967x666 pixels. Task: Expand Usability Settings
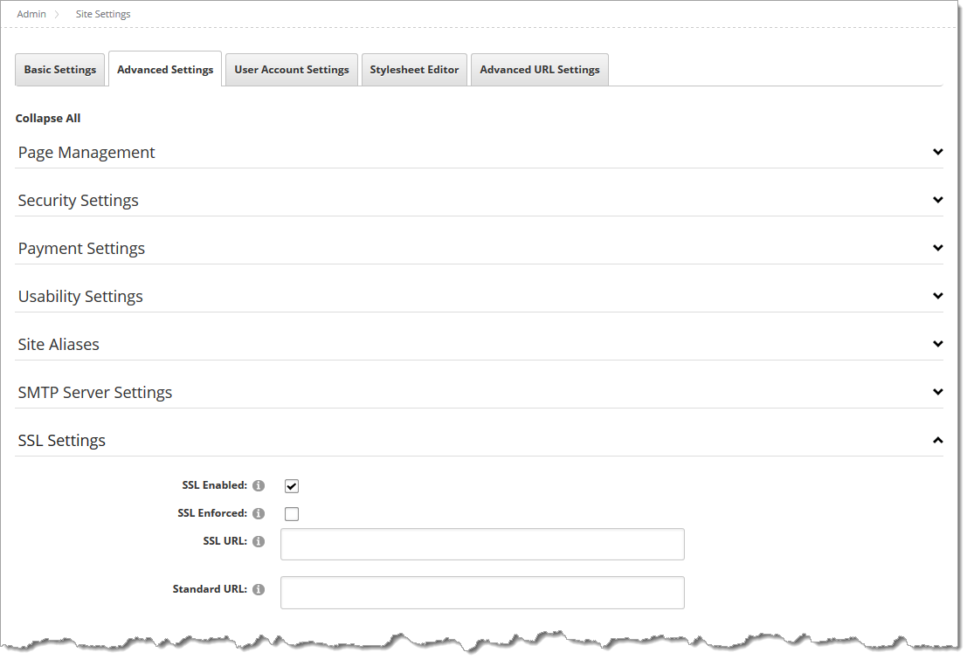938,296
